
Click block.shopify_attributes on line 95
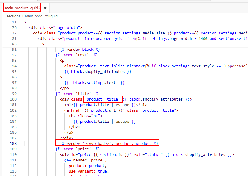[x=98, y=72]
